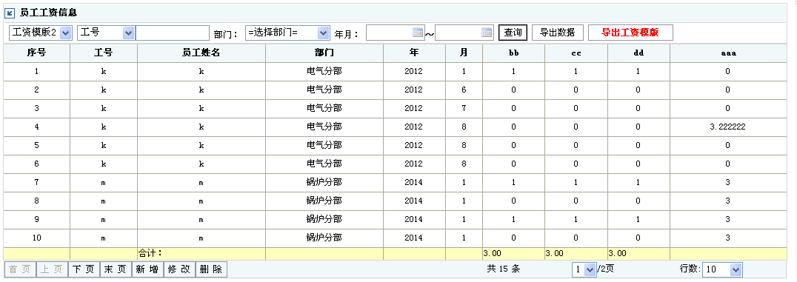
Task: Open the end date calendar picker icon
Action: (x=487, y=33)
